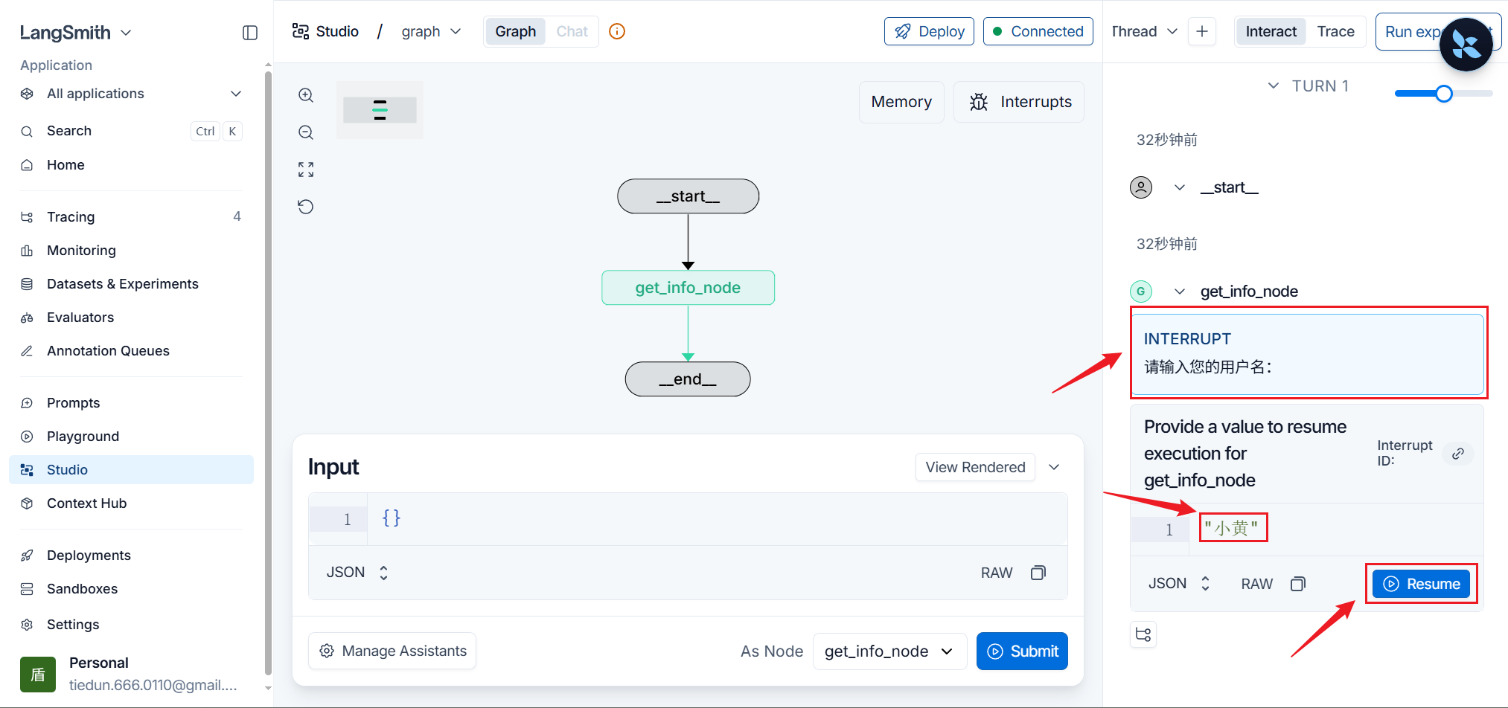Switch to Graph view mode
The height and width of the screenshot is (708, 1508).
coord(515,31)
